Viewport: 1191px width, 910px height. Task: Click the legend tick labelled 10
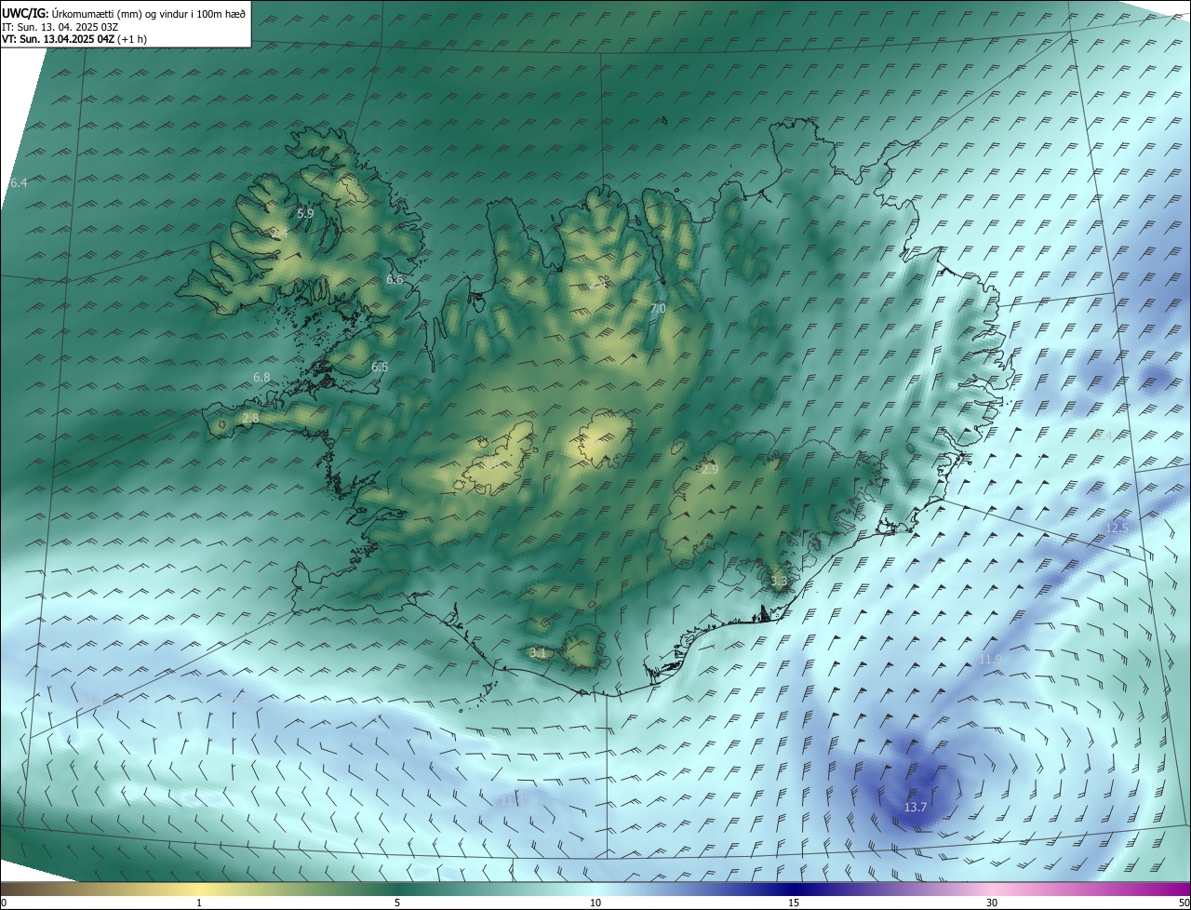click(595, 903)
